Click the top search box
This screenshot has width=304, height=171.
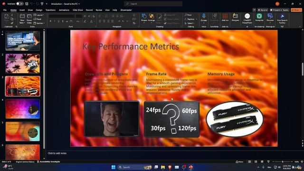[153, 4]
